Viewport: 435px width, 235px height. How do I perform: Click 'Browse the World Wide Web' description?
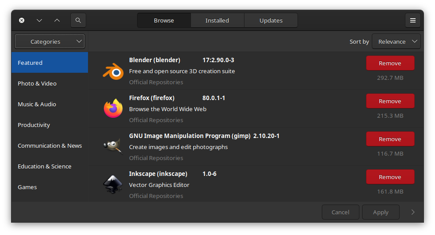click(x=168, y=109)
